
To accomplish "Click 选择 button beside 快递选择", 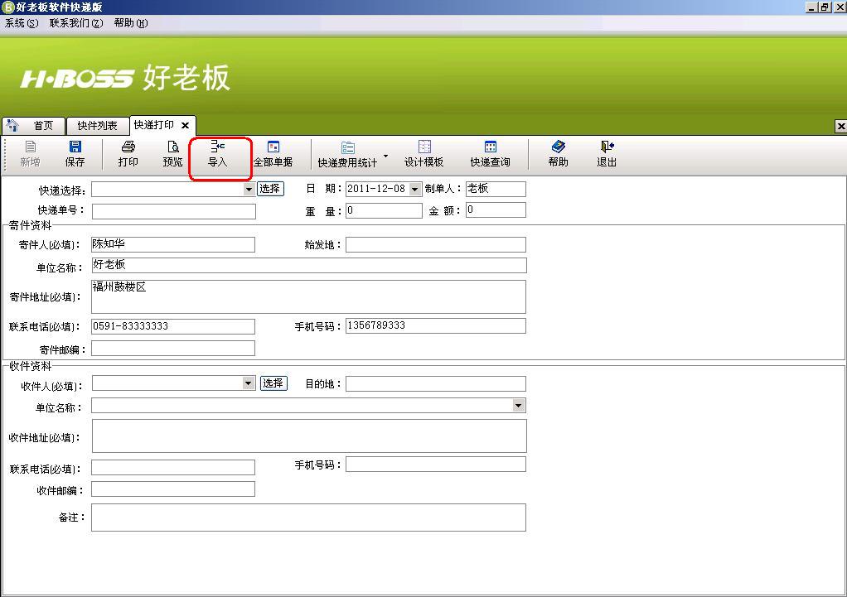I will (x=270, y=189).
